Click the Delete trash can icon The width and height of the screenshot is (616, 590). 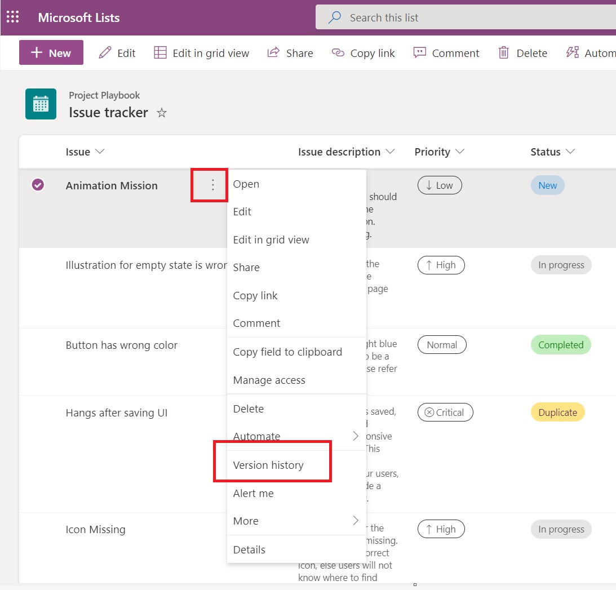[504, 52]
